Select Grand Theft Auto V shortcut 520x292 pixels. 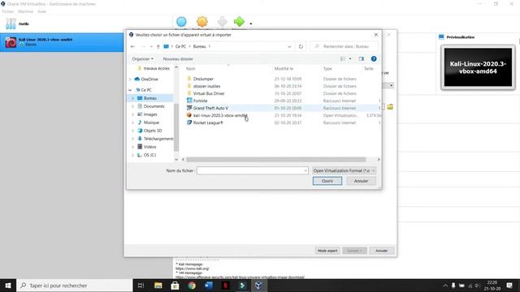coord(210,108)
